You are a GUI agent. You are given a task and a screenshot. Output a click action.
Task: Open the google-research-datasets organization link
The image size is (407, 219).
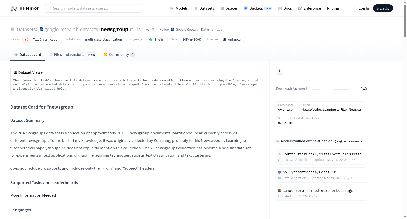tap(71, 30)
